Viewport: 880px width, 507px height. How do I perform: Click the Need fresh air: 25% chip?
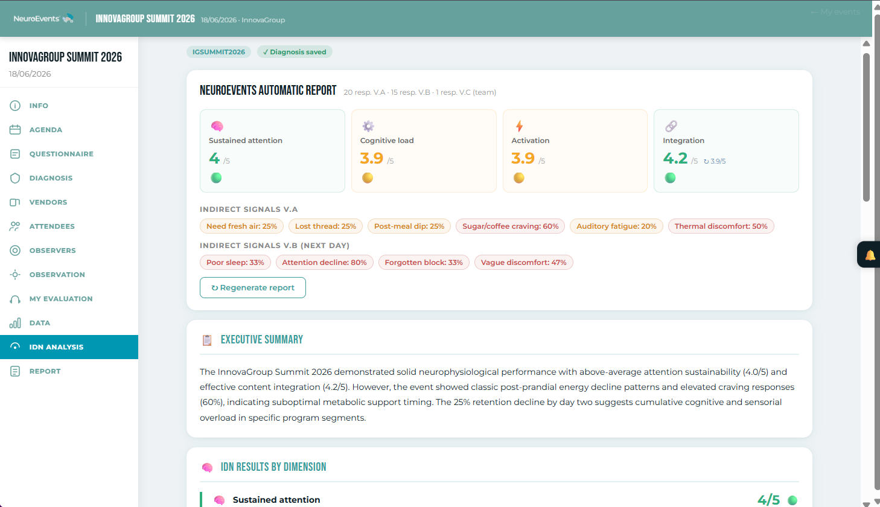coord(241,226)
